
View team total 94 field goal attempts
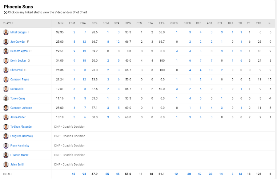84,174
